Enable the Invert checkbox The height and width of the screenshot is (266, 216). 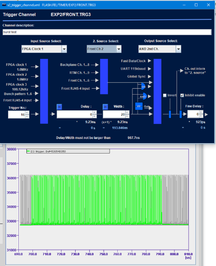coord(165,95)
